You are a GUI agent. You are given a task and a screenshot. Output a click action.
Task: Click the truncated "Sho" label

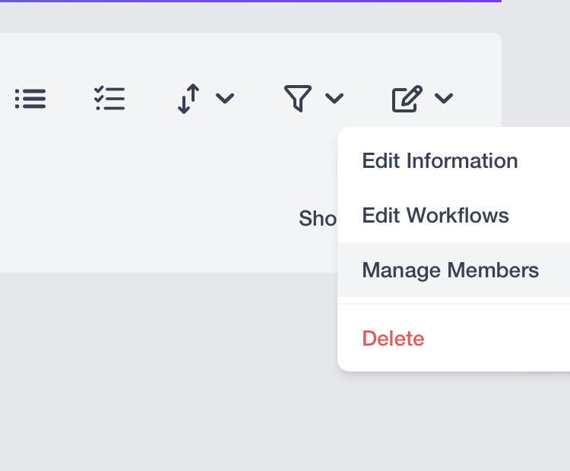tap(318, 219)
